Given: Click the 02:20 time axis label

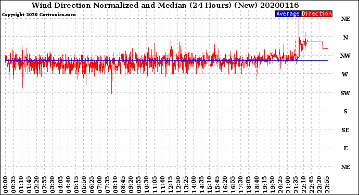Looking at the screenshot, I should (37, 185).
